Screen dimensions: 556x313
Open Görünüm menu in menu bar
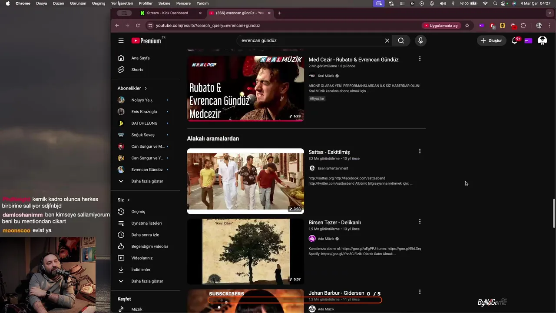(78, 3)
